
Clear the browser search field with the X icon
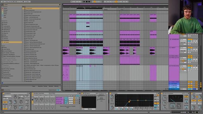(x=60, y=4)
